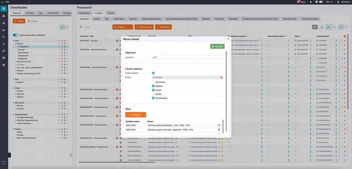
Task: Collapse the Verf tree group
Action: (13, 41)
